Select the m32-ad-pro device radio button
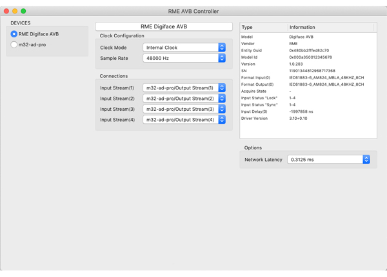This screenshot has width=387, height=277. coord(14,44)
